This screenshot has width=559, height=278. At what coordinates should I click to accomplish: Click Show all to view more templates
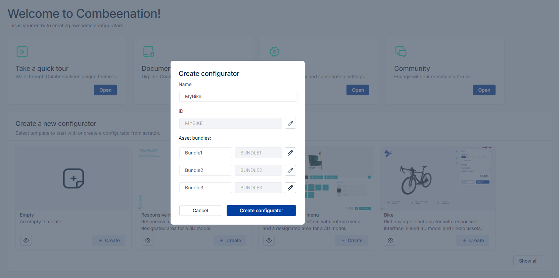pyautogui.click(x=528, y=261)
